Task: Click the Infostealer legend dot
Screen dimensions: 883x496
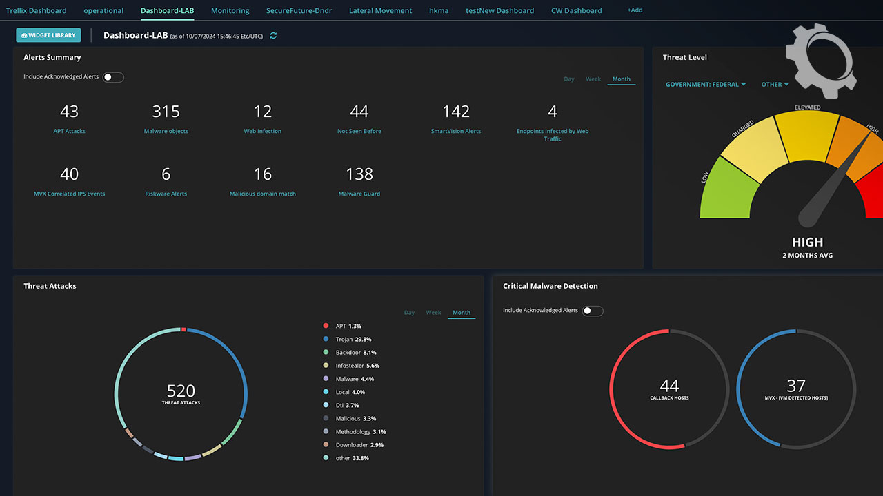Action: tap(326, 365)
